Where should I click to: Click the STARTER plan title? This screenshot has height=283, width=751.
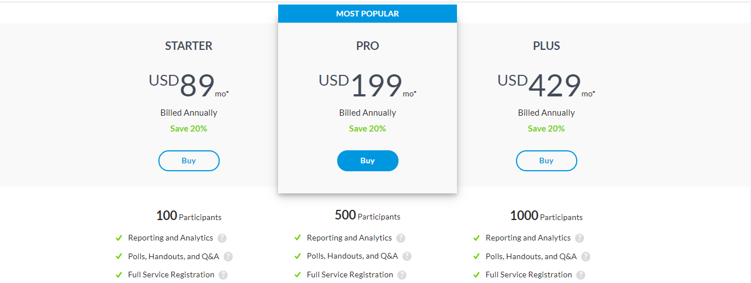pyautogui.click(x=188, y=46)
